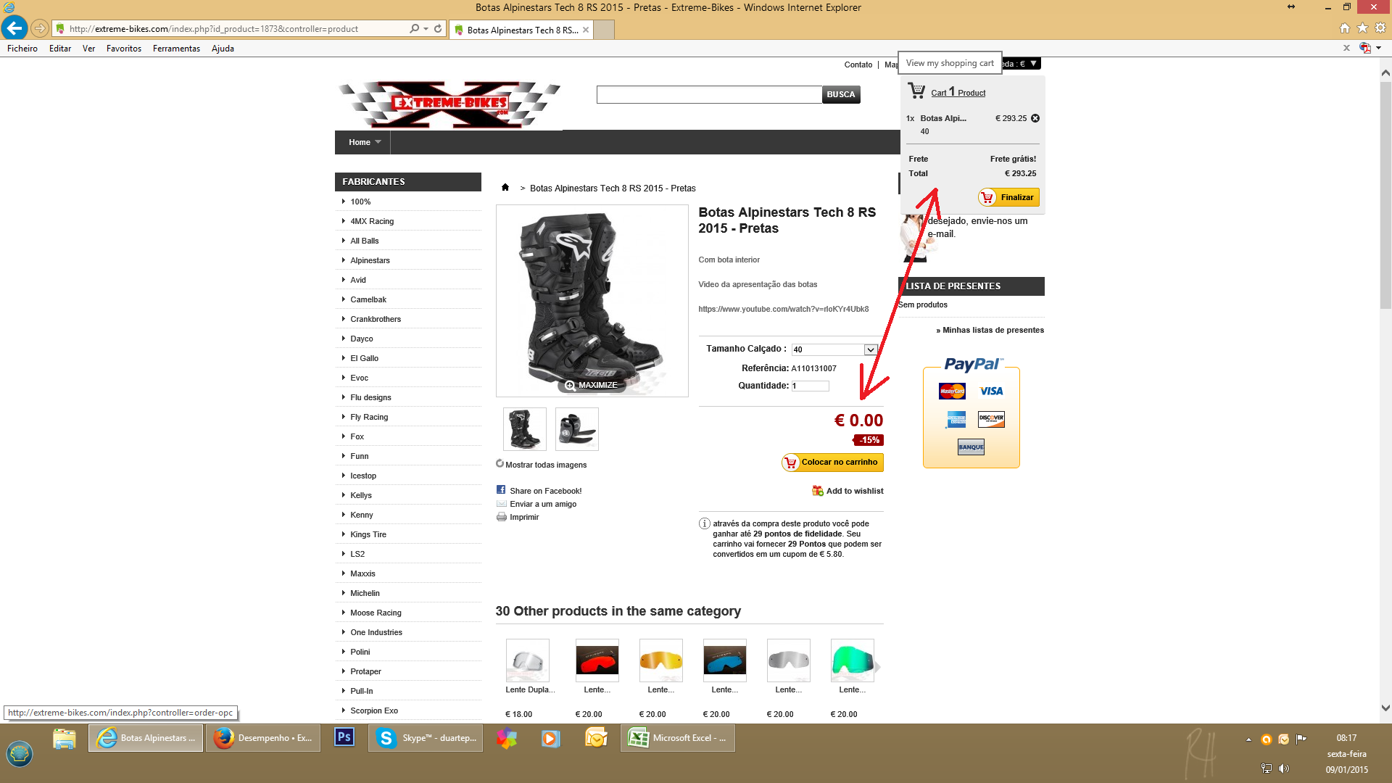Click the PayPal payment logo
The width and height of the screenshot is (1392, 783).
click(x=972, y=364)
